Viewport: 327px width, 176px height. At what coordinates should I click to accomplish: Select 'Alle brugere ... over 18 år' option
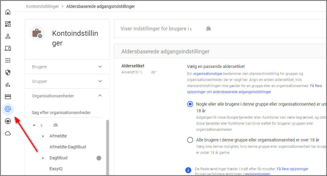click(x=190, y=140)
